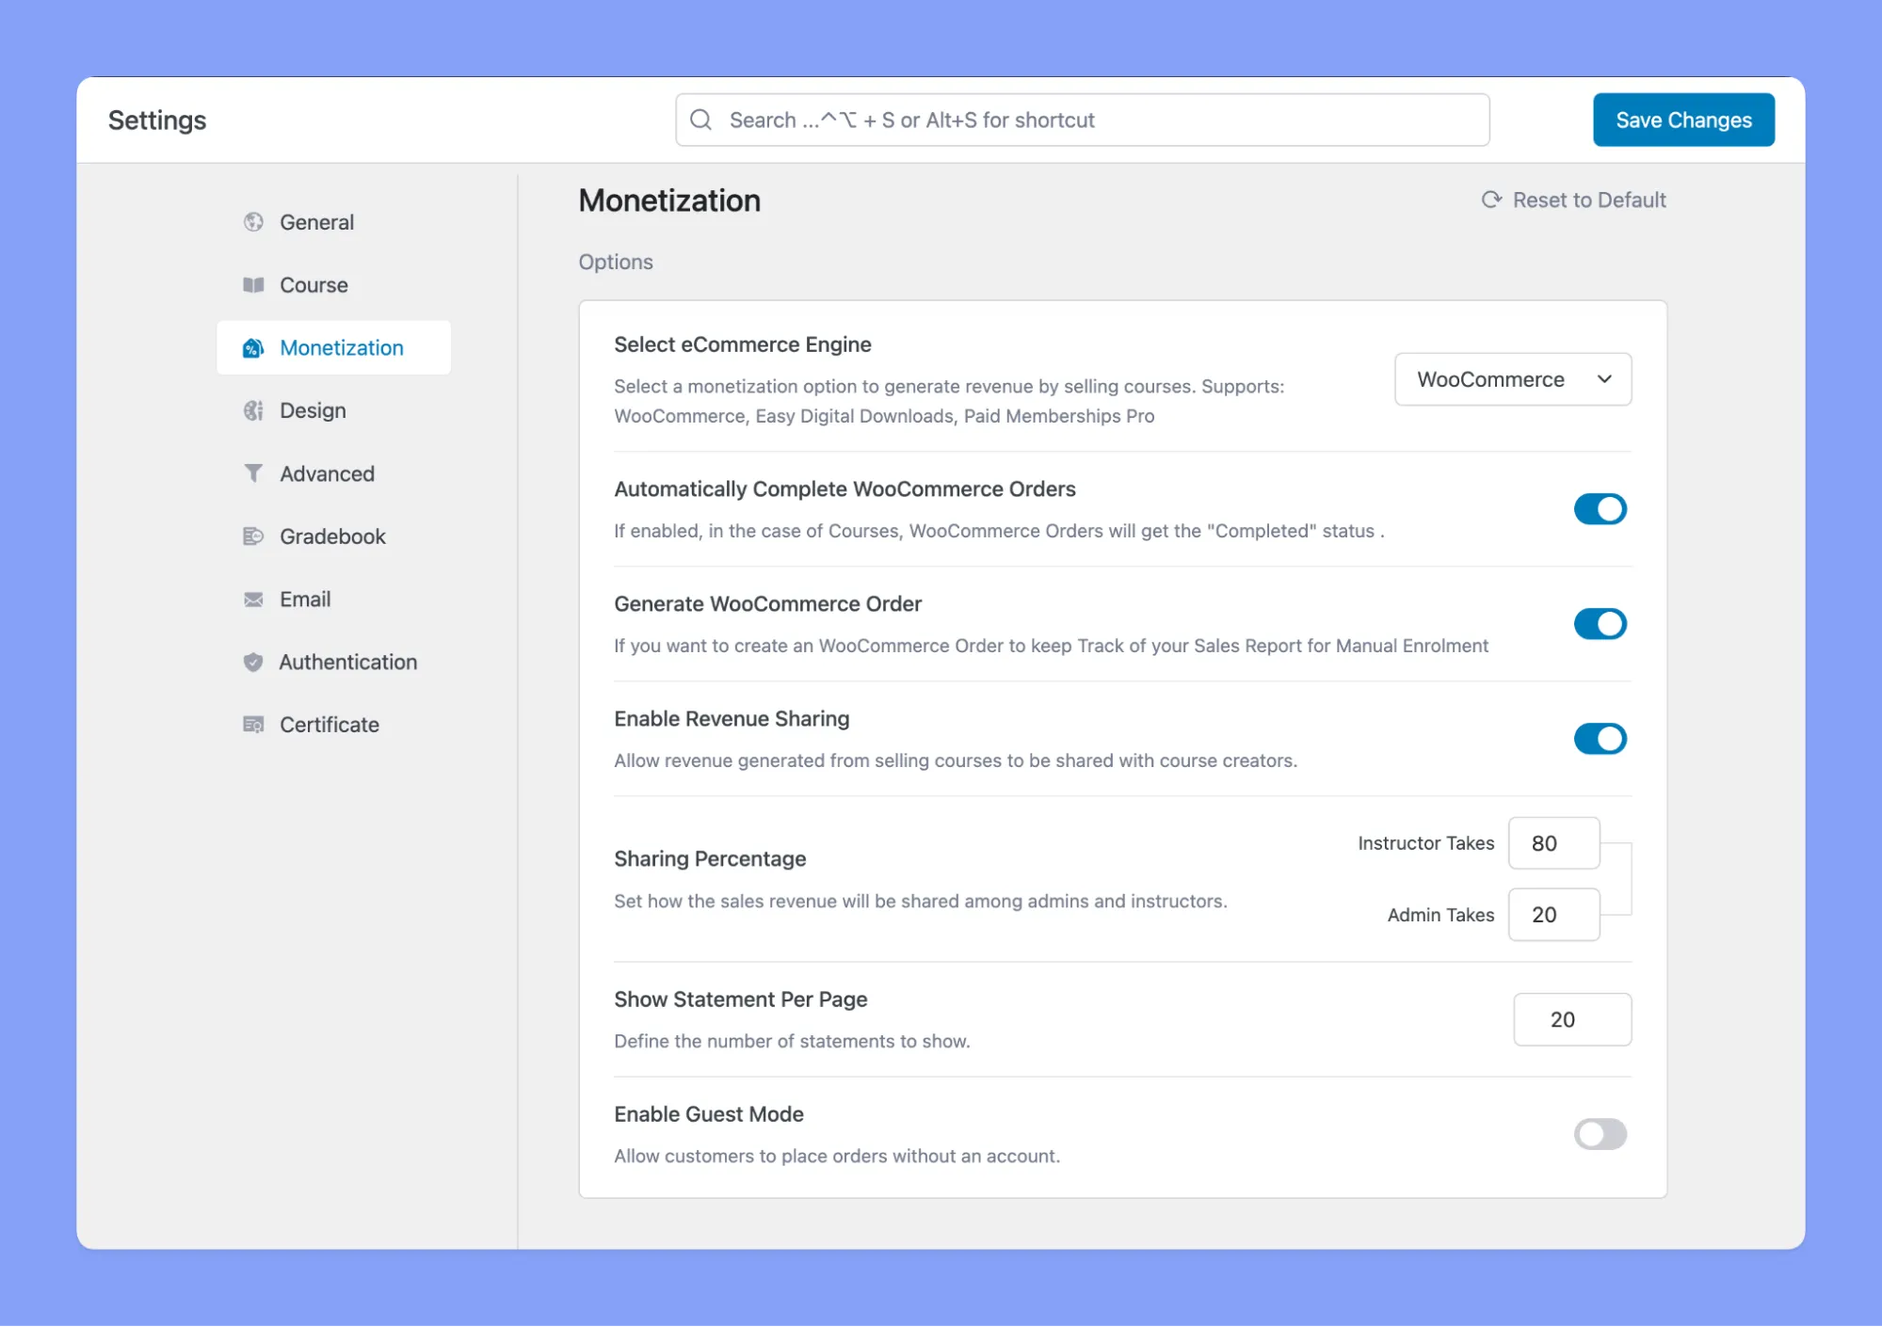This screenshot has width=1882, height=1327.
Task: Turn off Generate WooCommerce Order switch
Action: pyautogui.click(x=1600, y=624)
